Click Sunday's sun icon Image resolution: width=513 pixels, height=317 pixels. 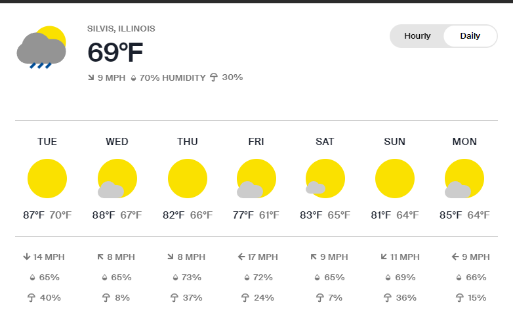click(394, 179)
